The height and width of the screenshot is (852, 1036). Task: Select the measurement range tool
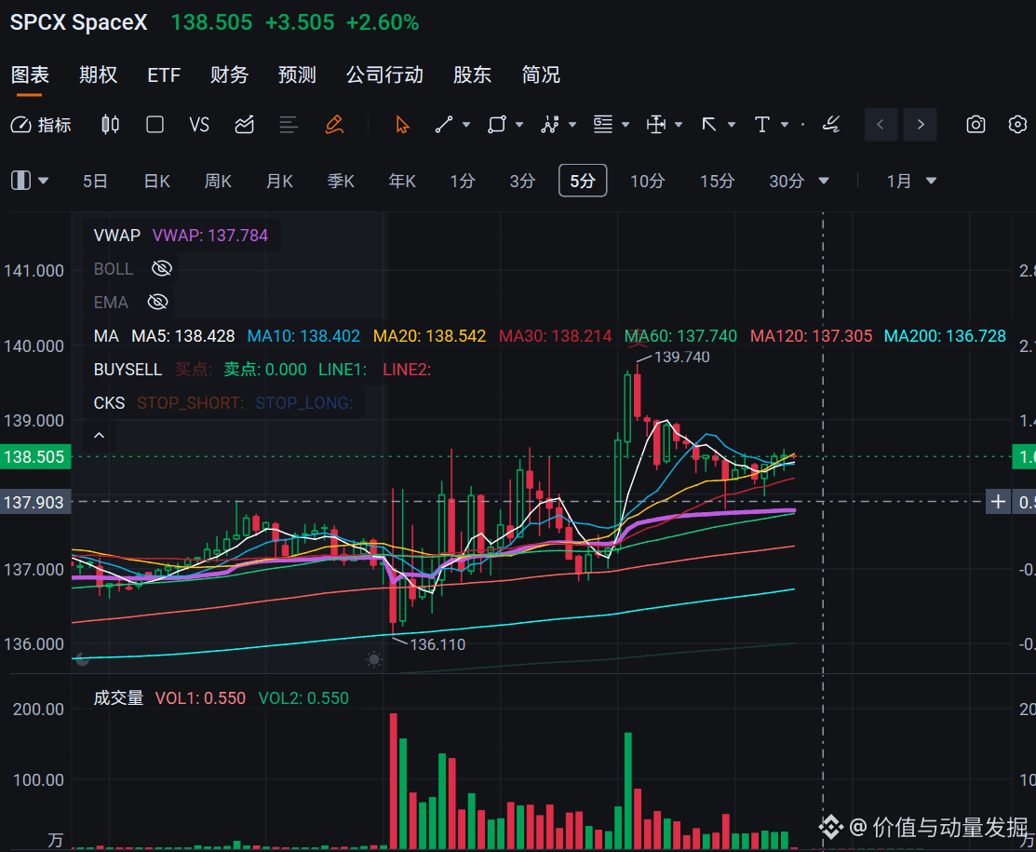[x=656, y=124]
